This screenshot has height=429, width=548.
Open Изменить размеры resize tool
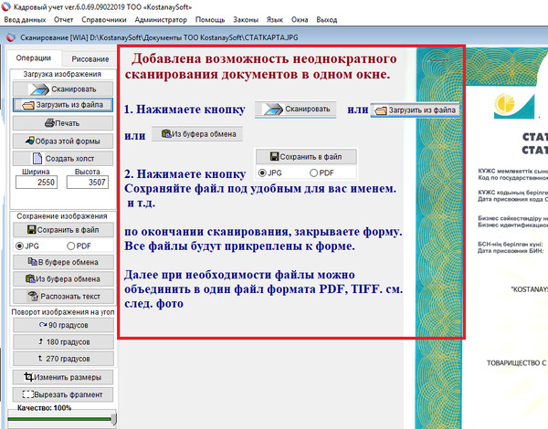(x=62, y=377)
